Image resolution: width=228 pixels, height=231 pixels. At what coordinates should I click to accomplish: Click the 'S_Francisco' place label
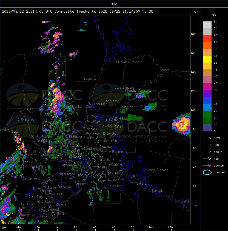98,104
